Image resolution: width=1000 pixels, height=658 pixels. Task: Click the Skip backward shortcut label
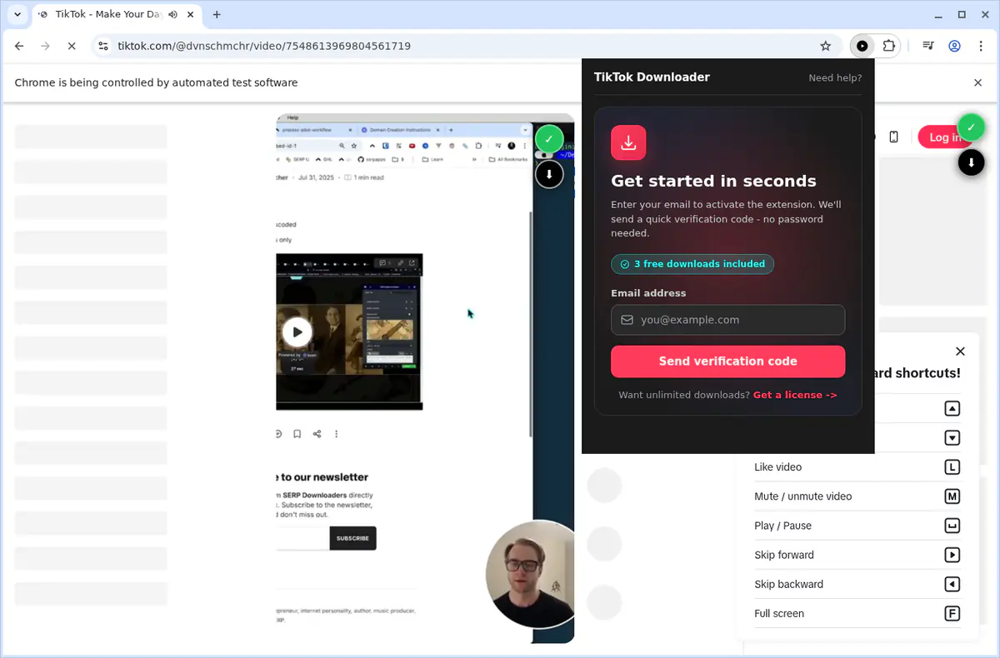(788, 584)
